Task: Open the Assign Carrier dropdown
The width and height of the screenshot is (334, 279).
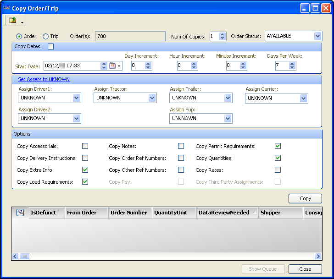Action: (303, 98)
